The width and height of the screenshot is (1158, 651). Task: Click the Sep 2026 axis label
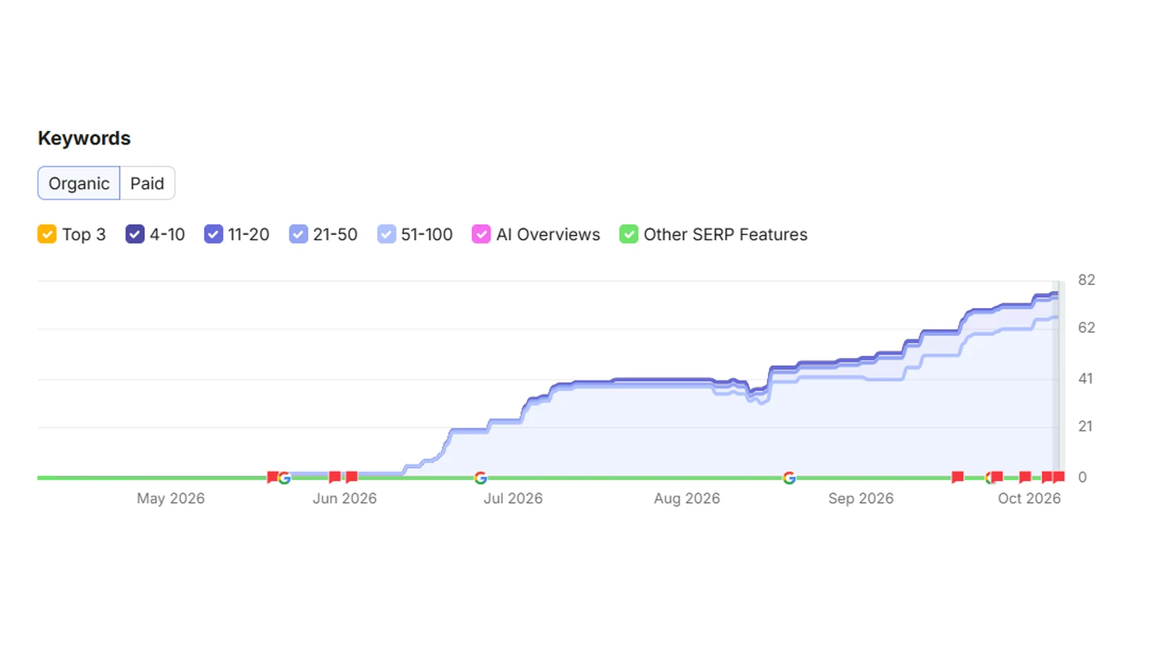[861, 498]
